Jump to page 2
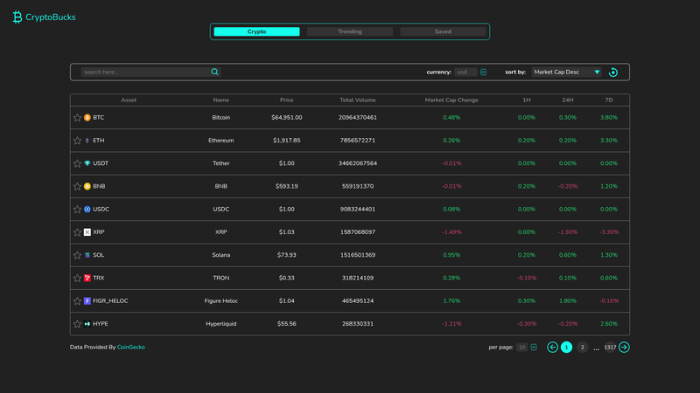Screen dimensions: 700x393 coord(582,347)
